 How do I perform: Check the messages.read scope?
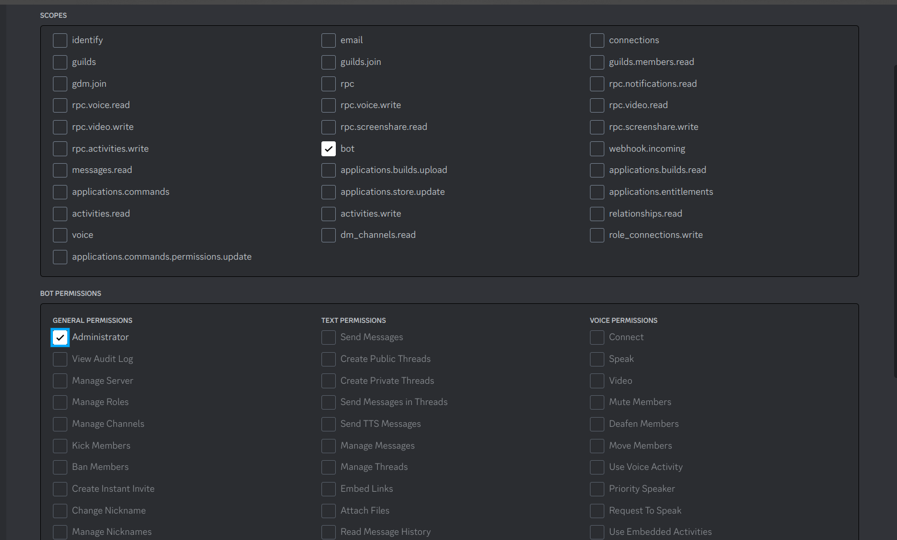tap(60, 170)
